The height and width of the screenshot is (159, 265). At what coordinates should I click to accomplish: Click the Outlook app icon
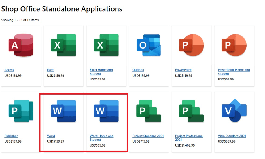149,45
